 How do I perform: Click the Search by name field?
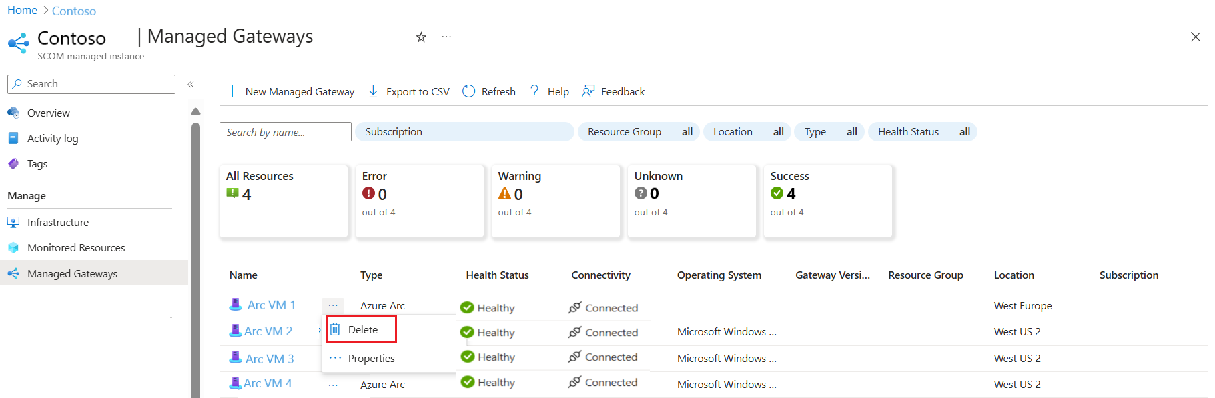tap(286, 132)
